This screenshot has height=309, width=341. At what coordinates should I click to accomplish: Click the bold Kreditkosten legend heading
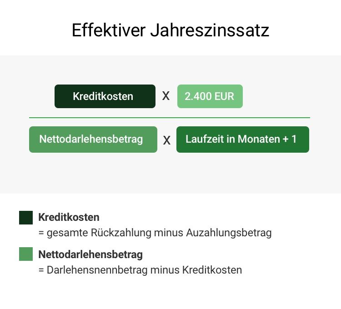(x=69, y=217)
